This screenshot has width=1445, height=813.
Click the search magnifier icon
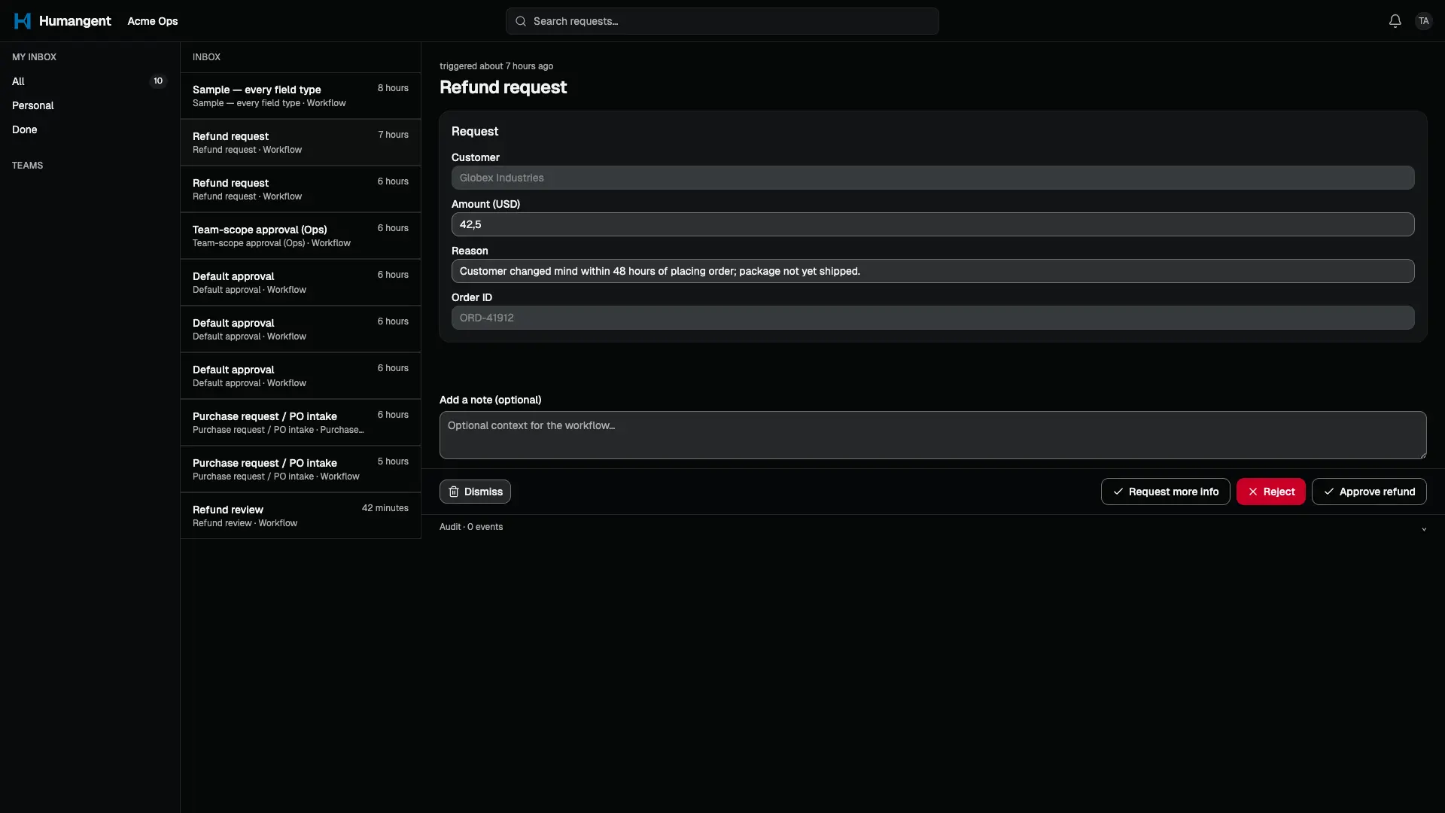pos(521,21)
